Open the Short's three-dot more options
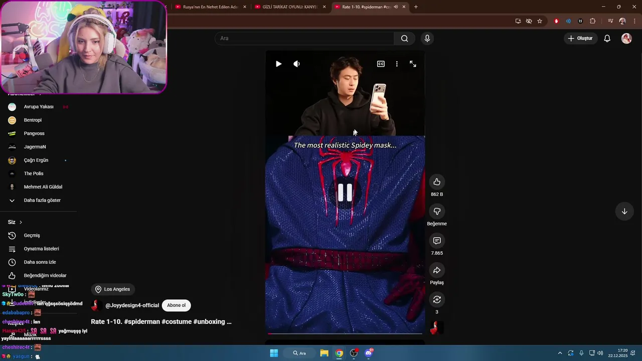 (397, 64)
